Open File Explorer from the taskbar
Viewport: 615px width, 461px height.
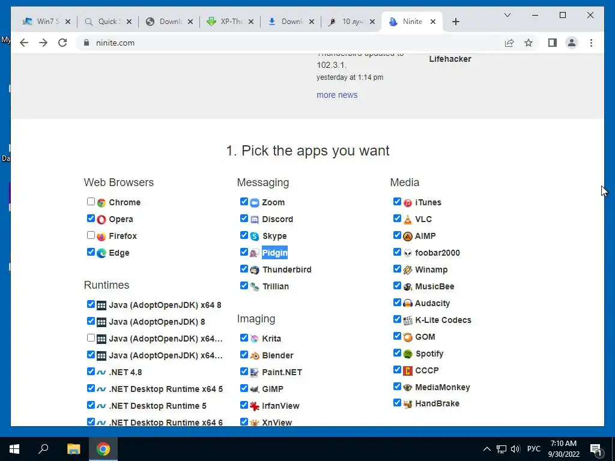pyautogui.click(x=73, y=449)
